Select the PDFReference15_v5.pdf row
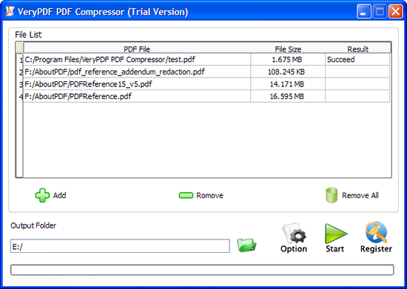This screenshot has width=407, height=289. point(206,84)
